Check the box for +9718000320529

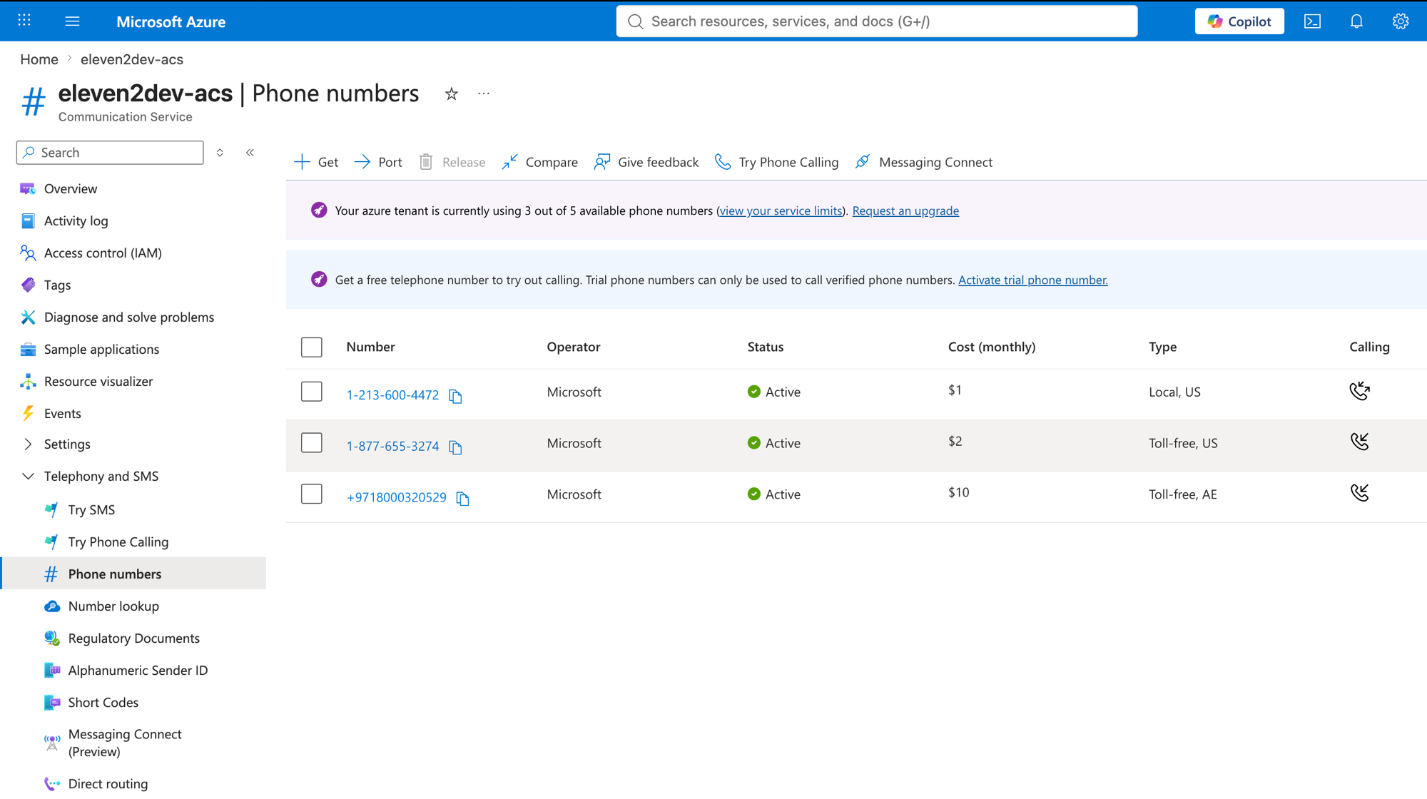312,494
